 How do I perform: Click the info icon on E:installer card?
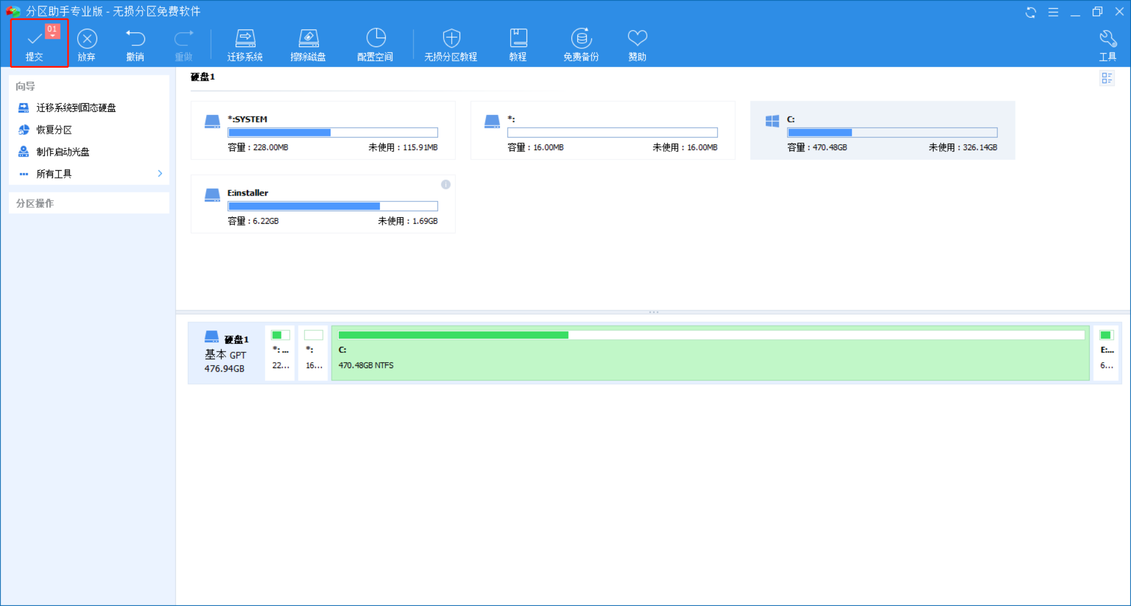[446, 185]
